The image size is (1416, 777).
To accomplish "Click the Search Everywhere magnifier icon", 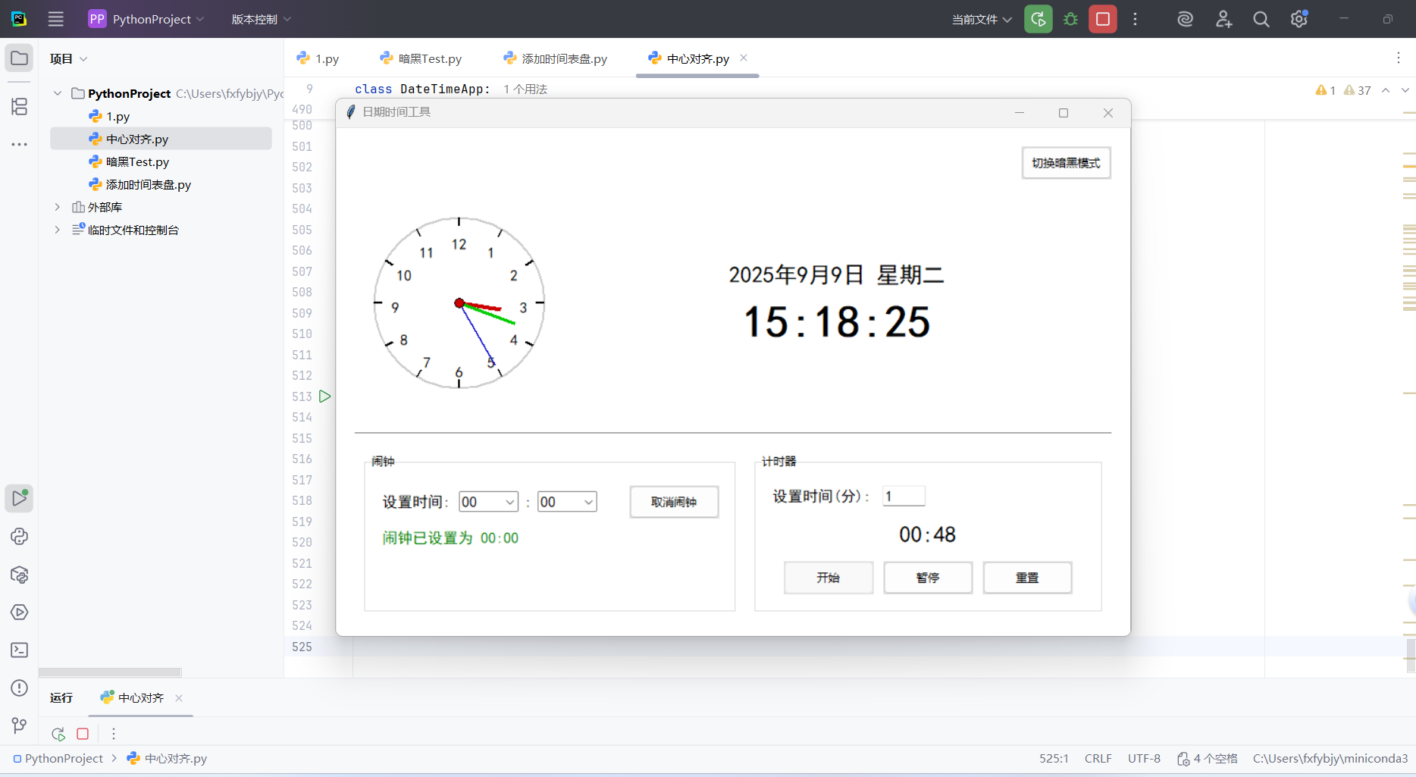I will (1261, 19).
